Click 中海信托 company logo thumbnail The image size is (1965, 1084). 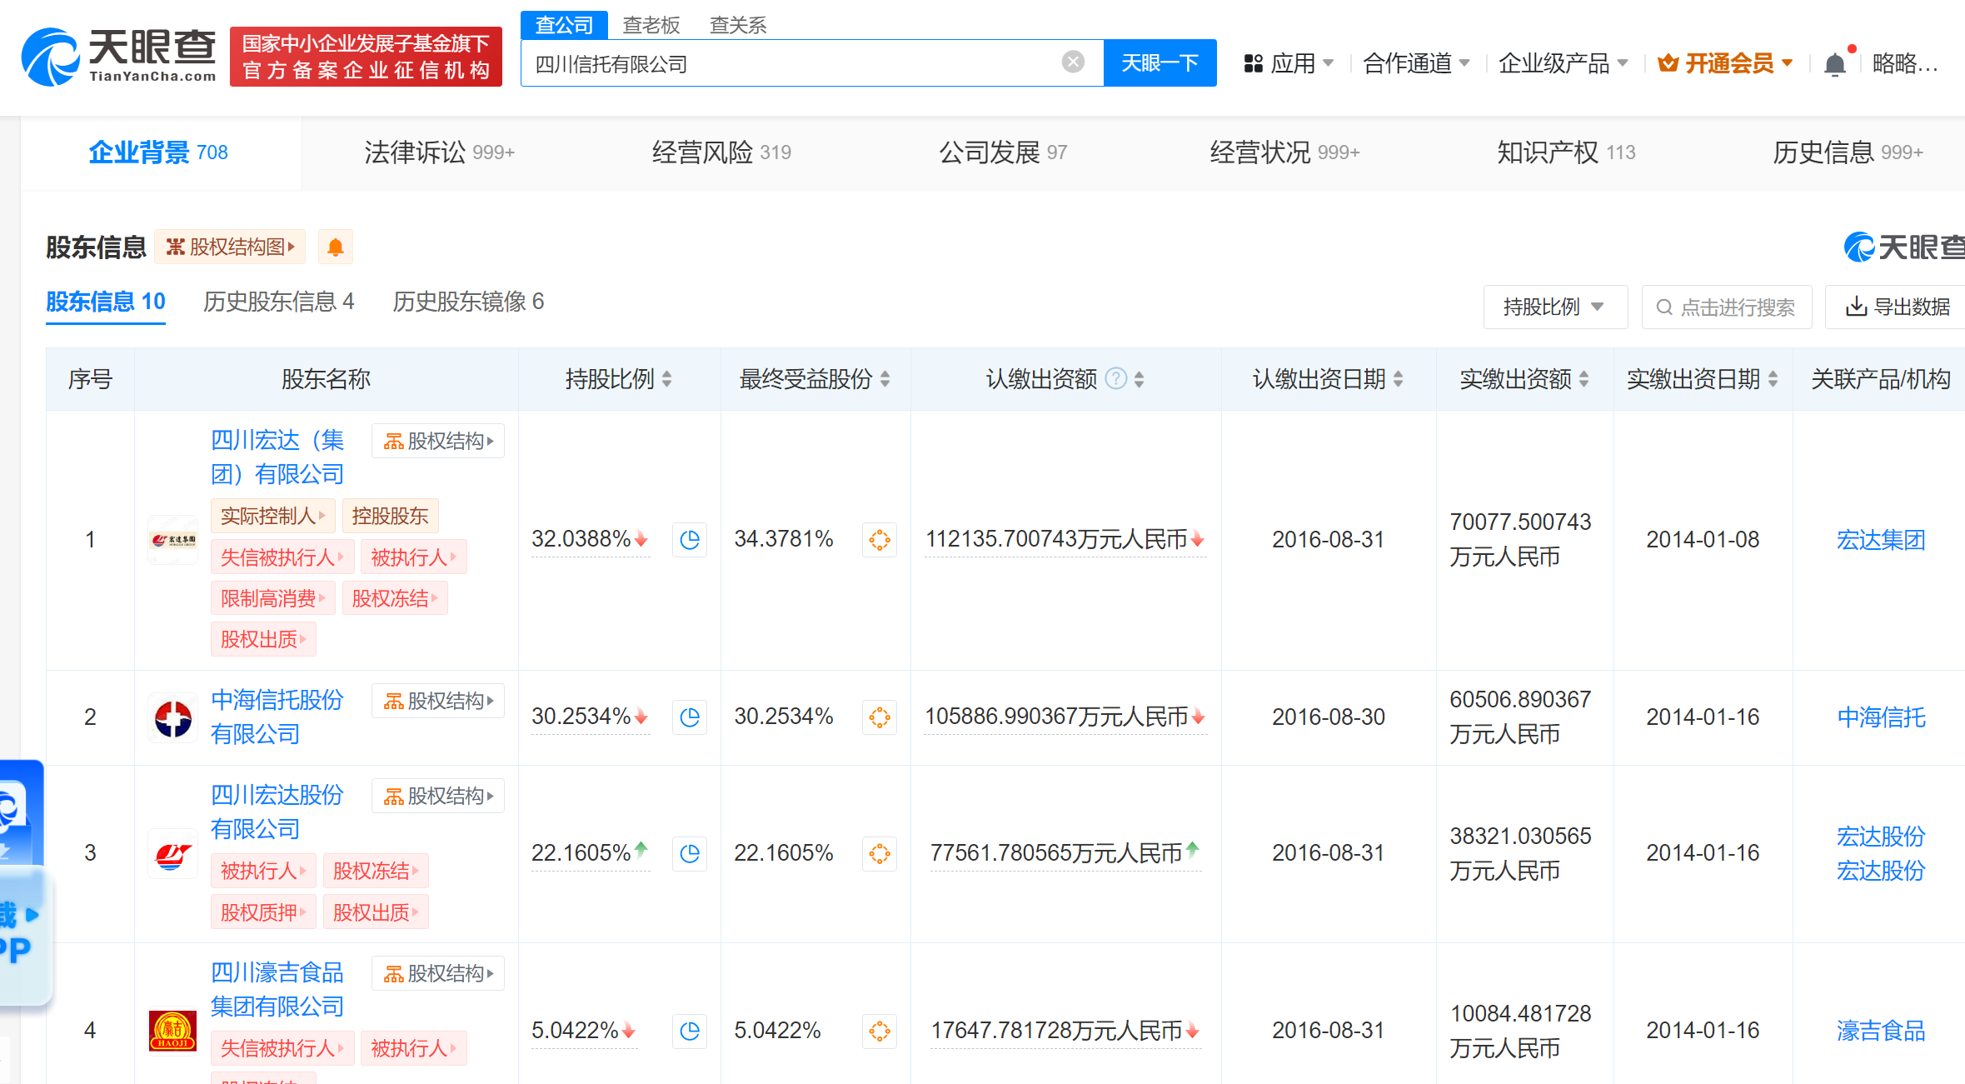tap(172, 717)
